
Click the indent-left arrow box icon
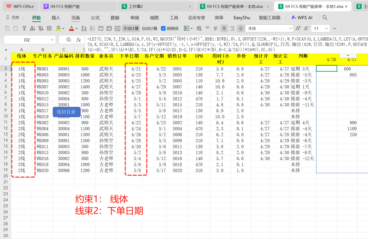(118, 29)
